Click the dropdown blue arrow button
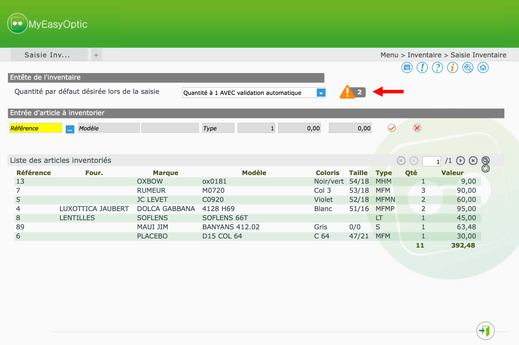519x345 pixels. [x=321, y=92]
